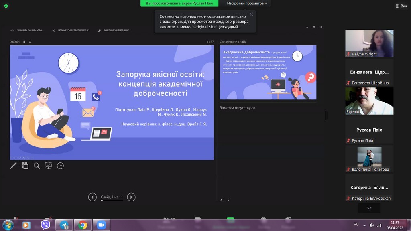This screenshot has height=231, width=411.
Task: Pause the presentation timer
Action: coord(24,42)
